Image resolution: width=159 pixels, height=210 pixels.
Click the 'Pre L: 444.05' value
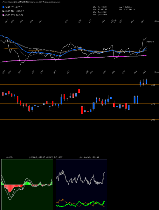point(100,12)
